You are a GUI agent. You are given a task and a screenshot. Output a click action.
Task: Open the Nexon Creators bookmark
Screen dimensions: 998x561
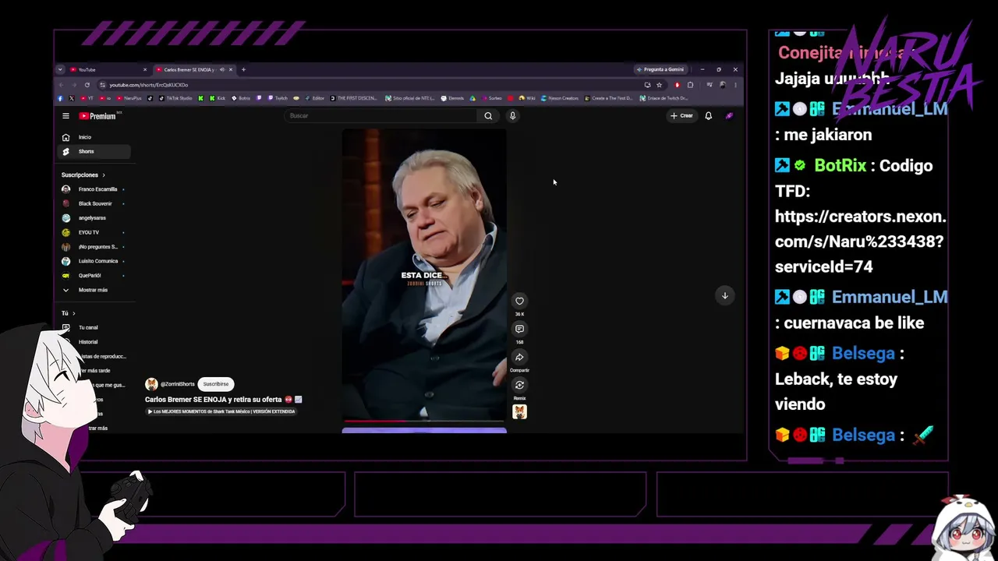560,98
